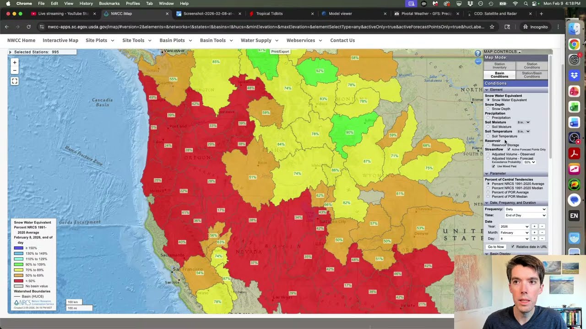Close the Tropical Tidbits tab
Viewport: 586px width, 329px height.
[312, 14]
